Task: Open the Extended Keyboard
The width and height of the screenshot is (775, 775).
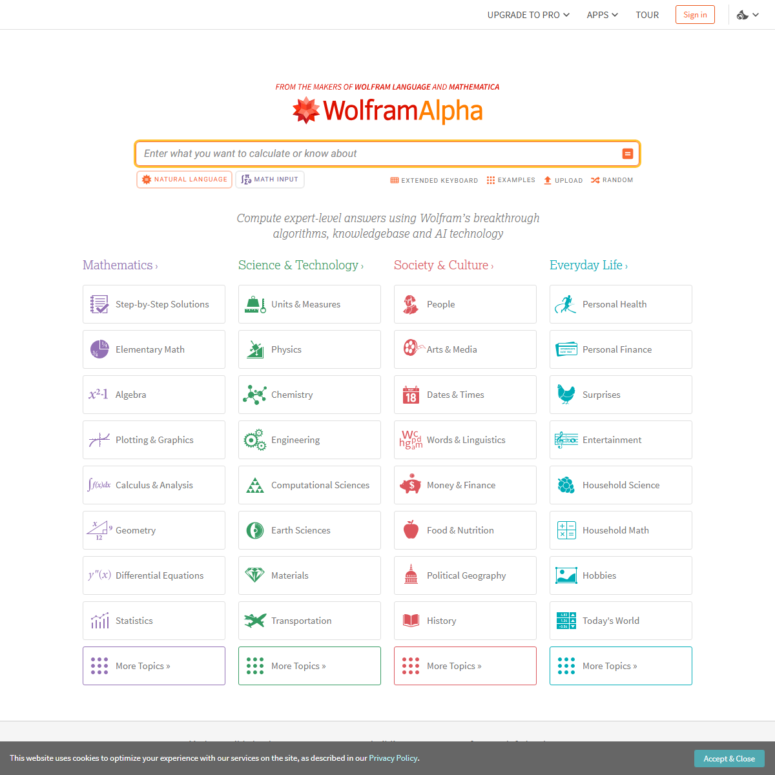Action: 434,180
